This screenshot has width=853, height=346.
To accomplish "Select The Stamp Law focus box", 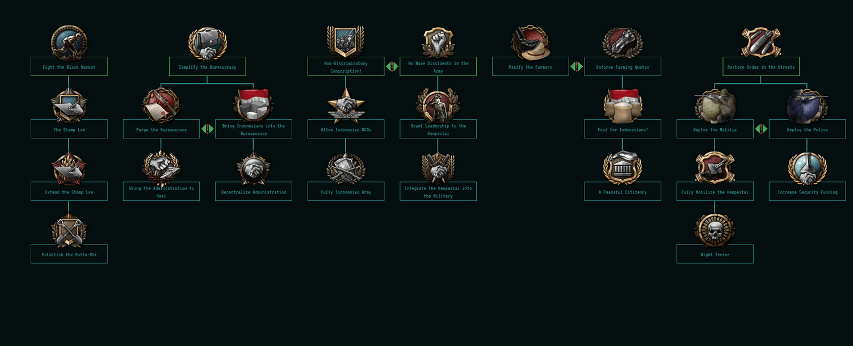I will [x=69, y=129].
